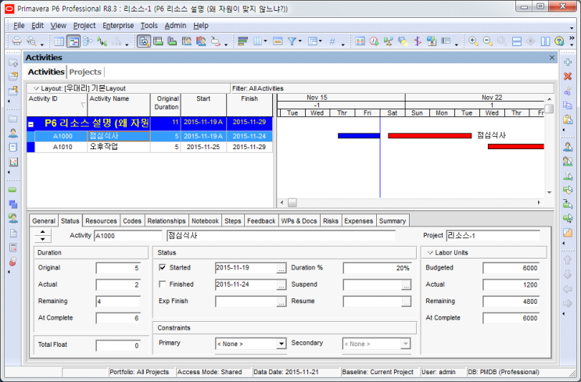The image size is (581, 382).
Task: Click the Cut scissors icon
Action: tap(568, 91)
